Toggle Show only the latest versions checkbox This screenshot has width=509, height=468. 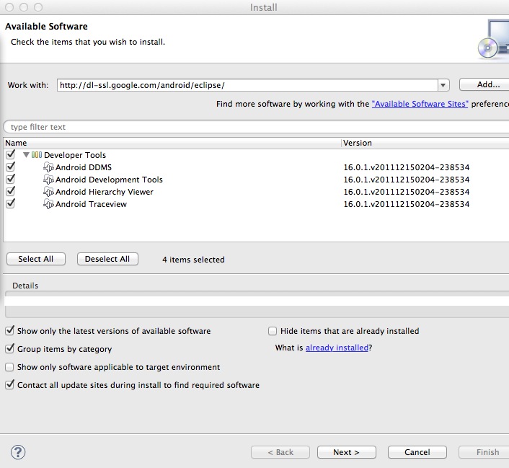coord(10,330)
